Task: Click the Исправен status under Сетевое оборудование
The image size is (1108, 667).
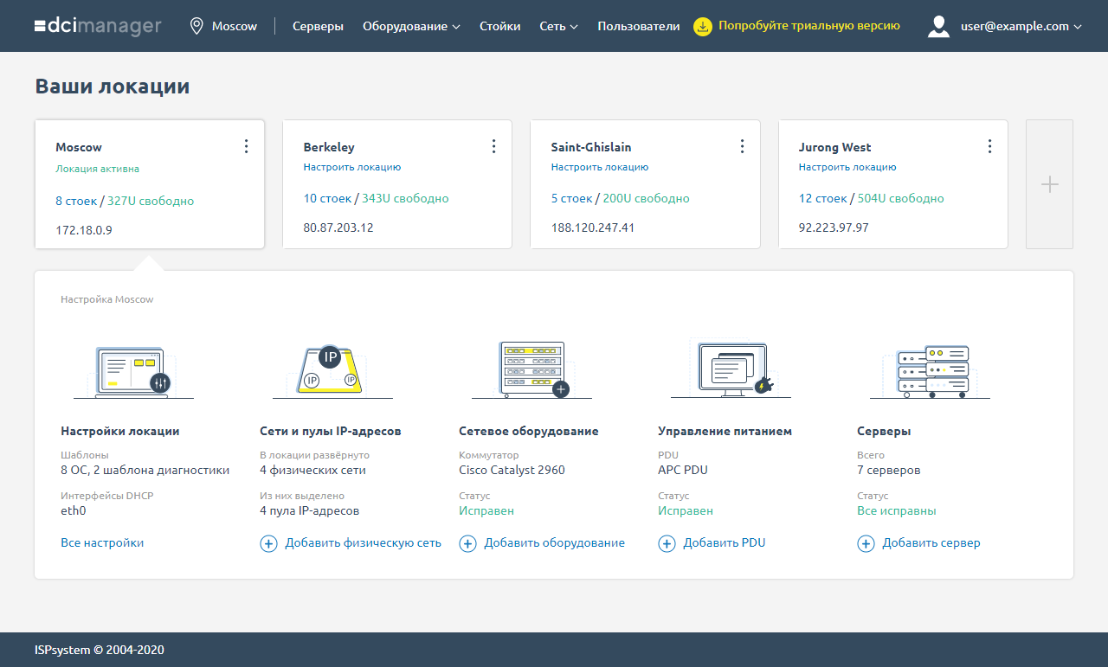Action: (x=486, y=510)
